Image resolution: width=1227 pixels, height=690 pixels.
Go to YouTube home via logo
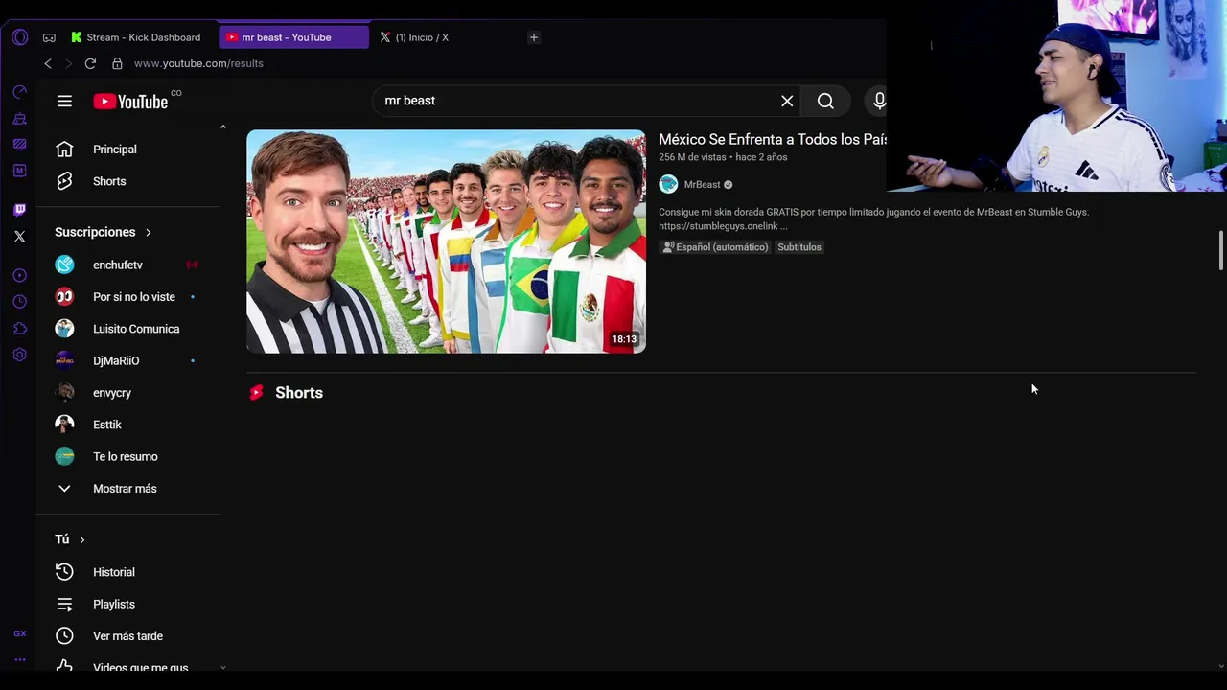click(130, 102)
